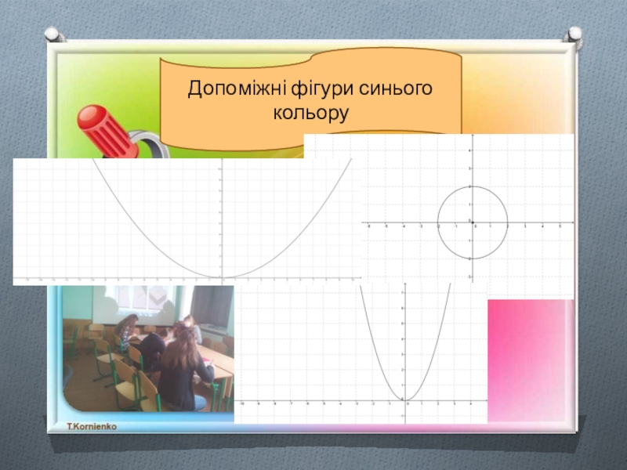627x470 pixels.
Task: Select the narrow parabola graph at bottom
Action: pos(361,354)
